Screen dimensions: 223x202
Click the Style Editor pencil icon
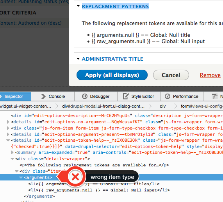point(126,96)
